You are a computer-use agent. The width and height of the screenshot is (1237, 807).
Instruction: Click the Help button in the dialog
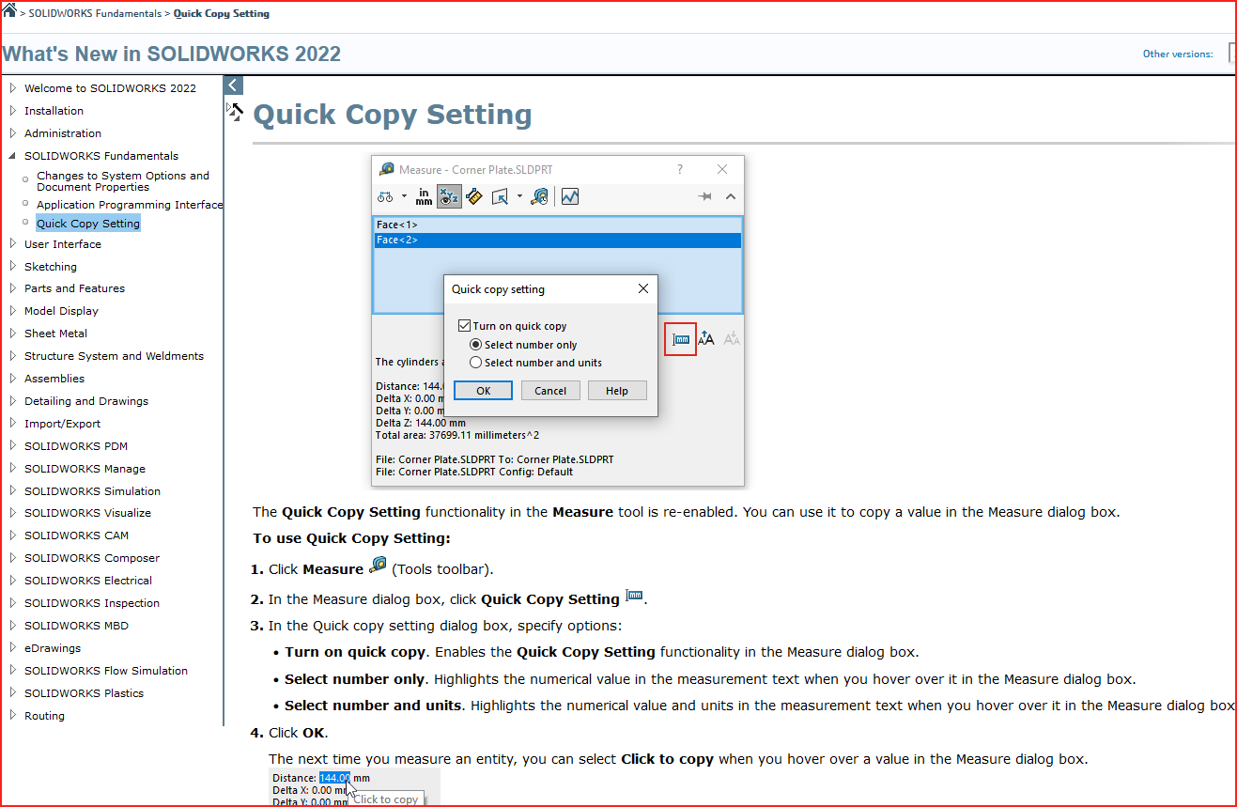pyautogui.click(x=616, y=391)
